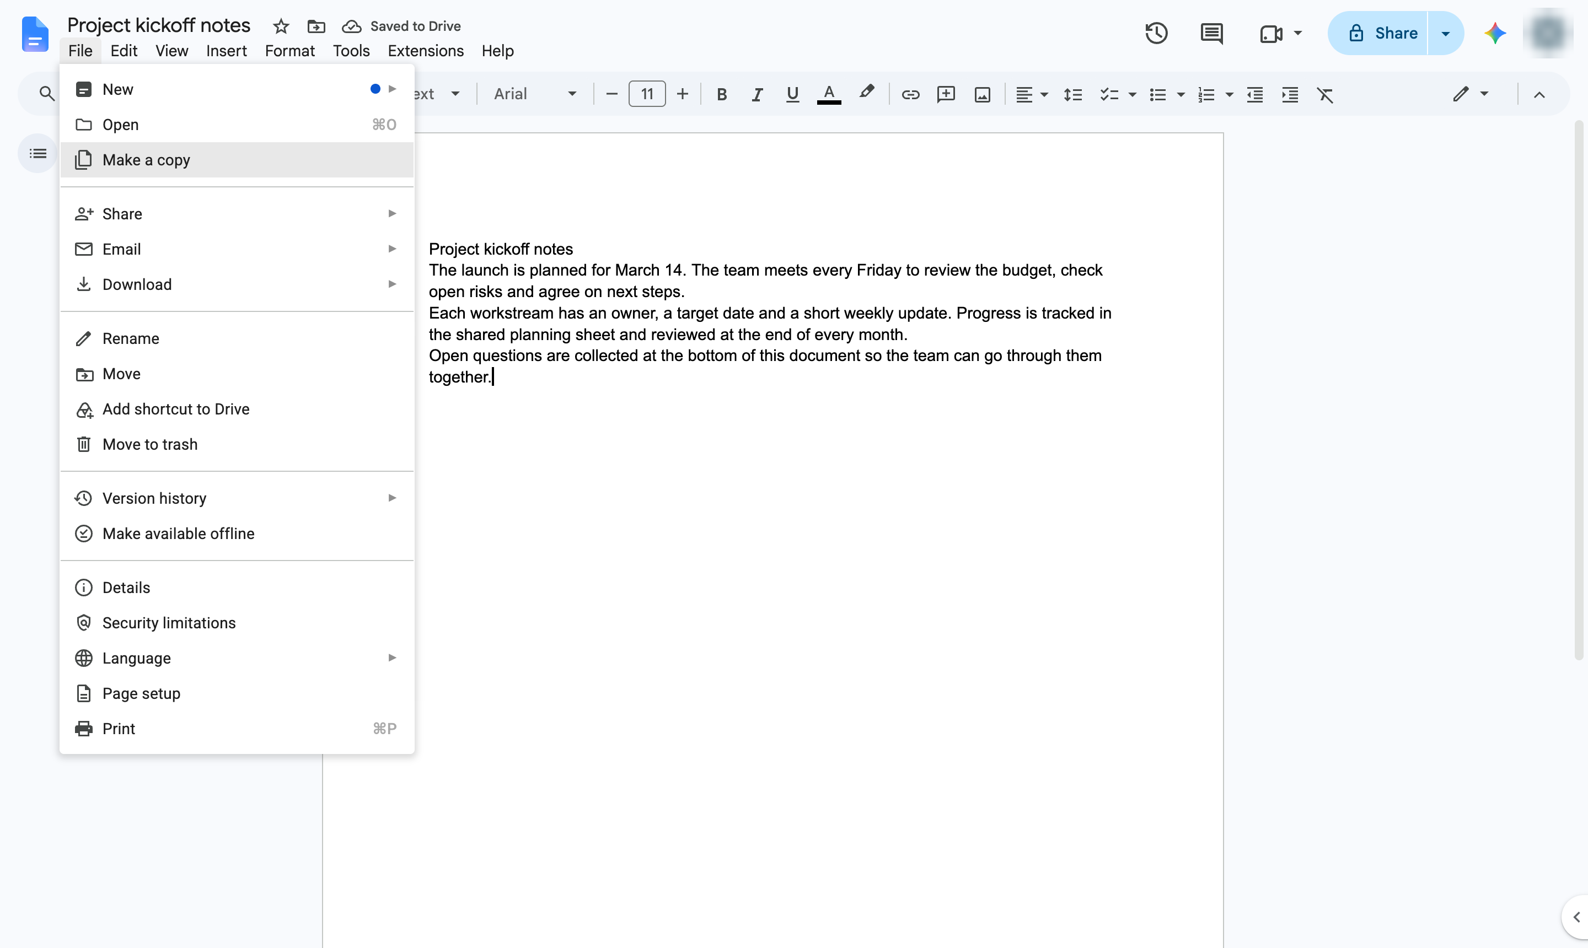Select Make a copy menu item
Image resolution: width=1588 pixels, height=948 pixels.
[x=237, y=160]
